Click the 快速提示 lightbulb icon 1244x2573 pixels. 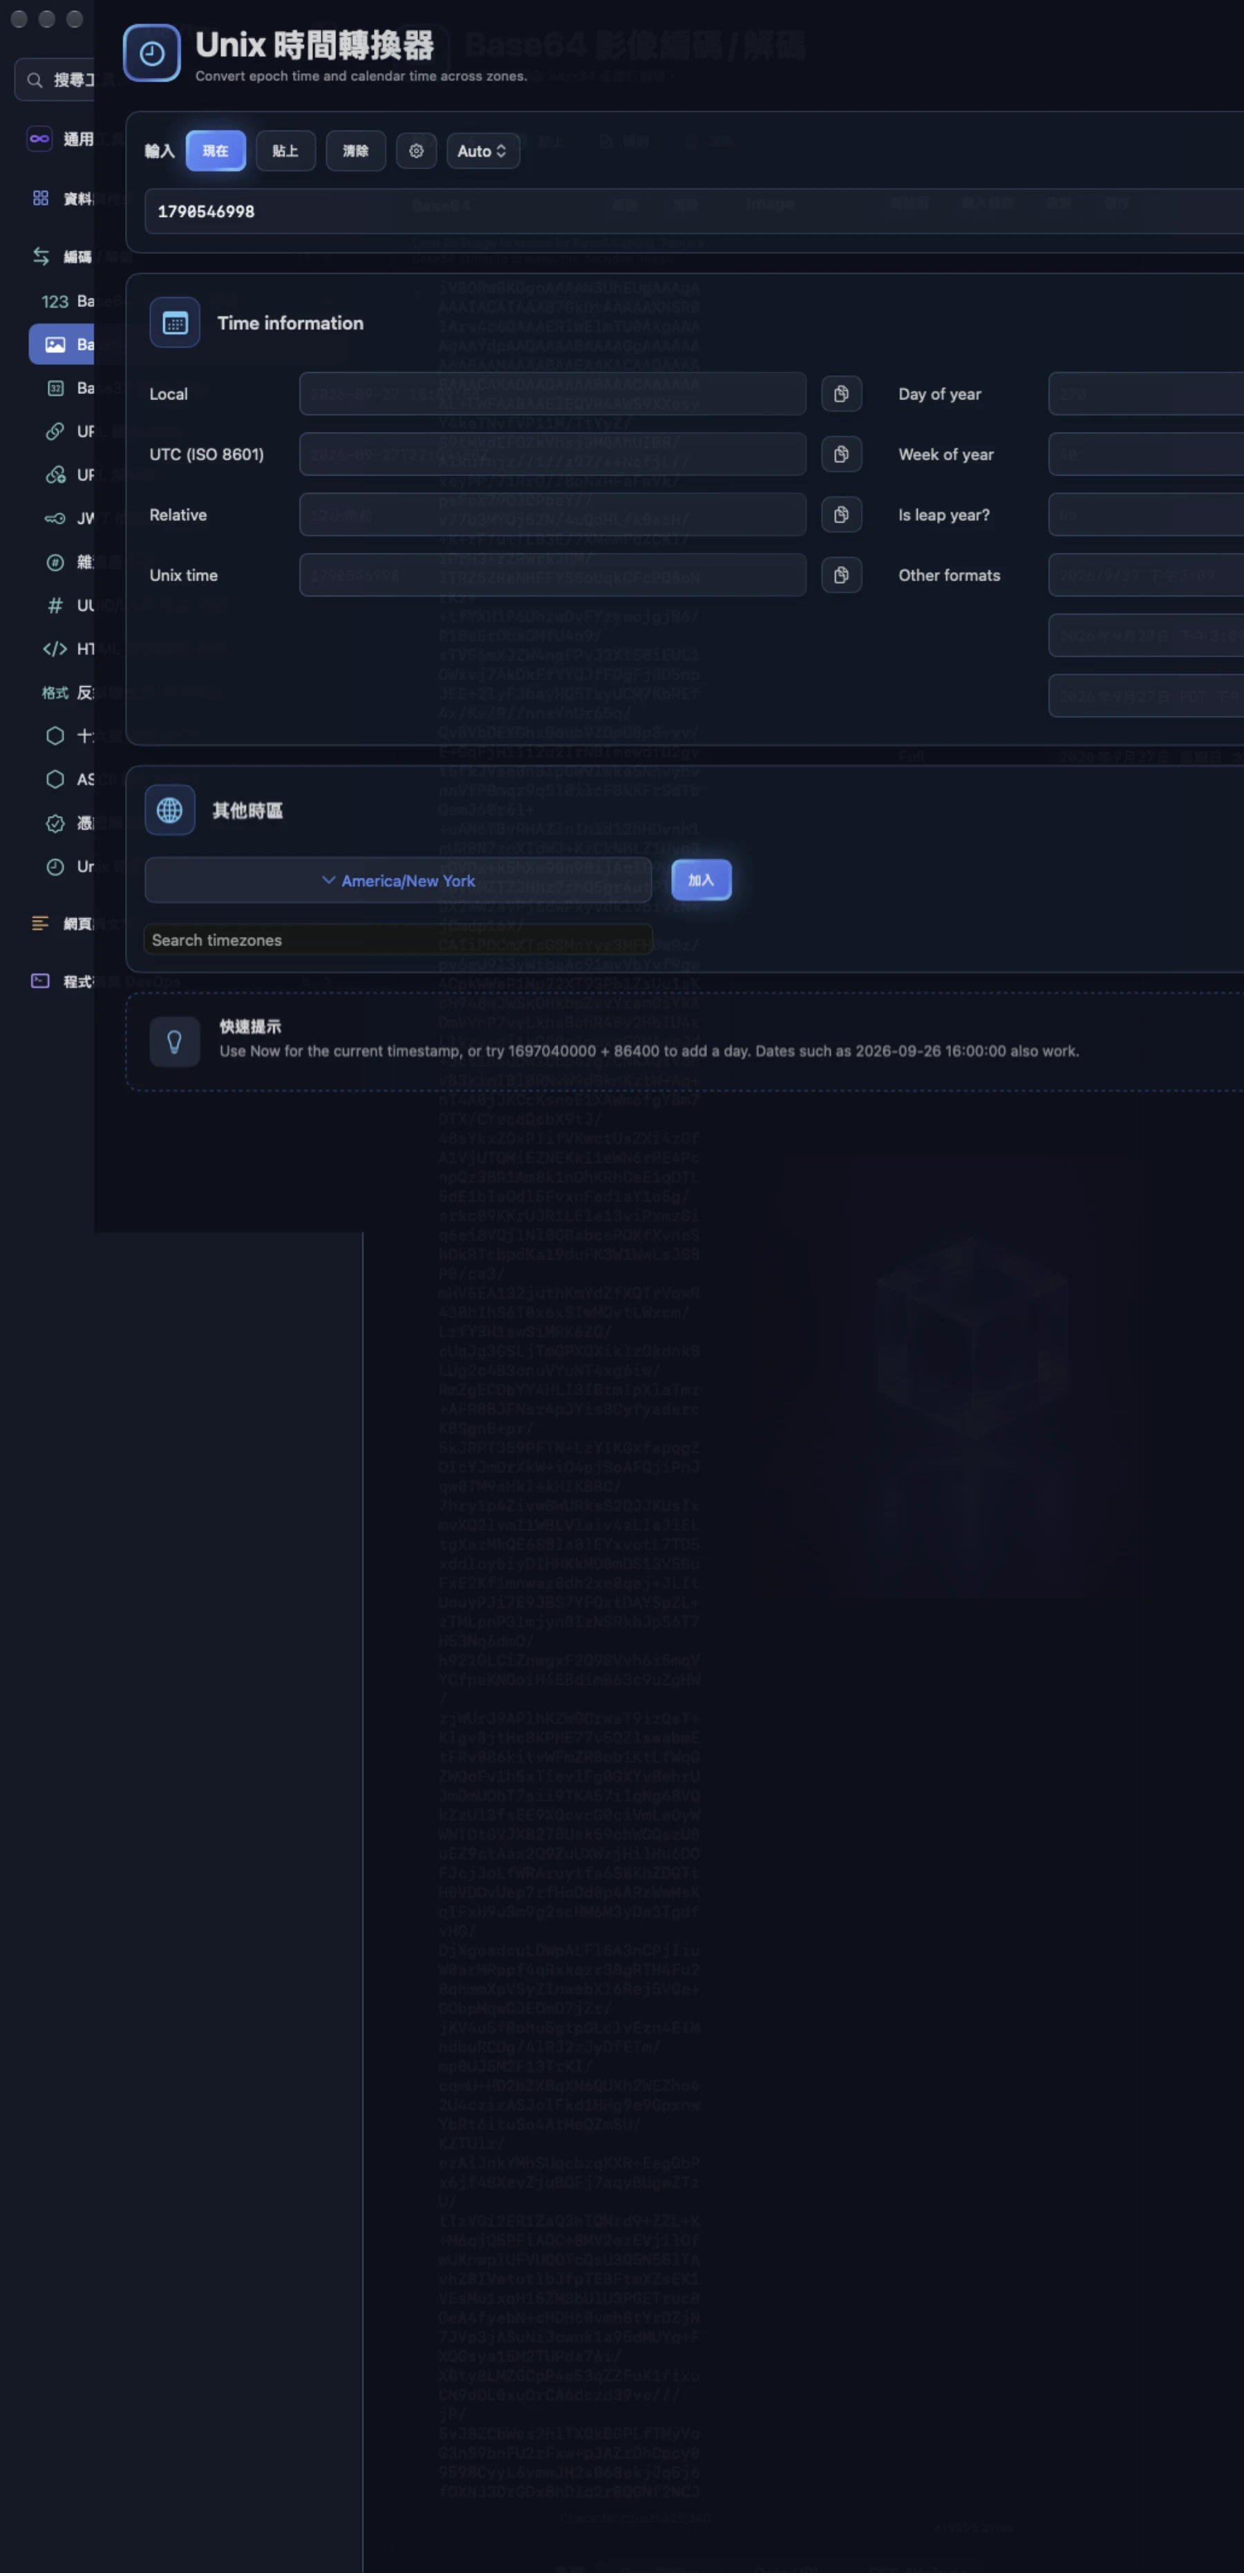pos(174,1042)
